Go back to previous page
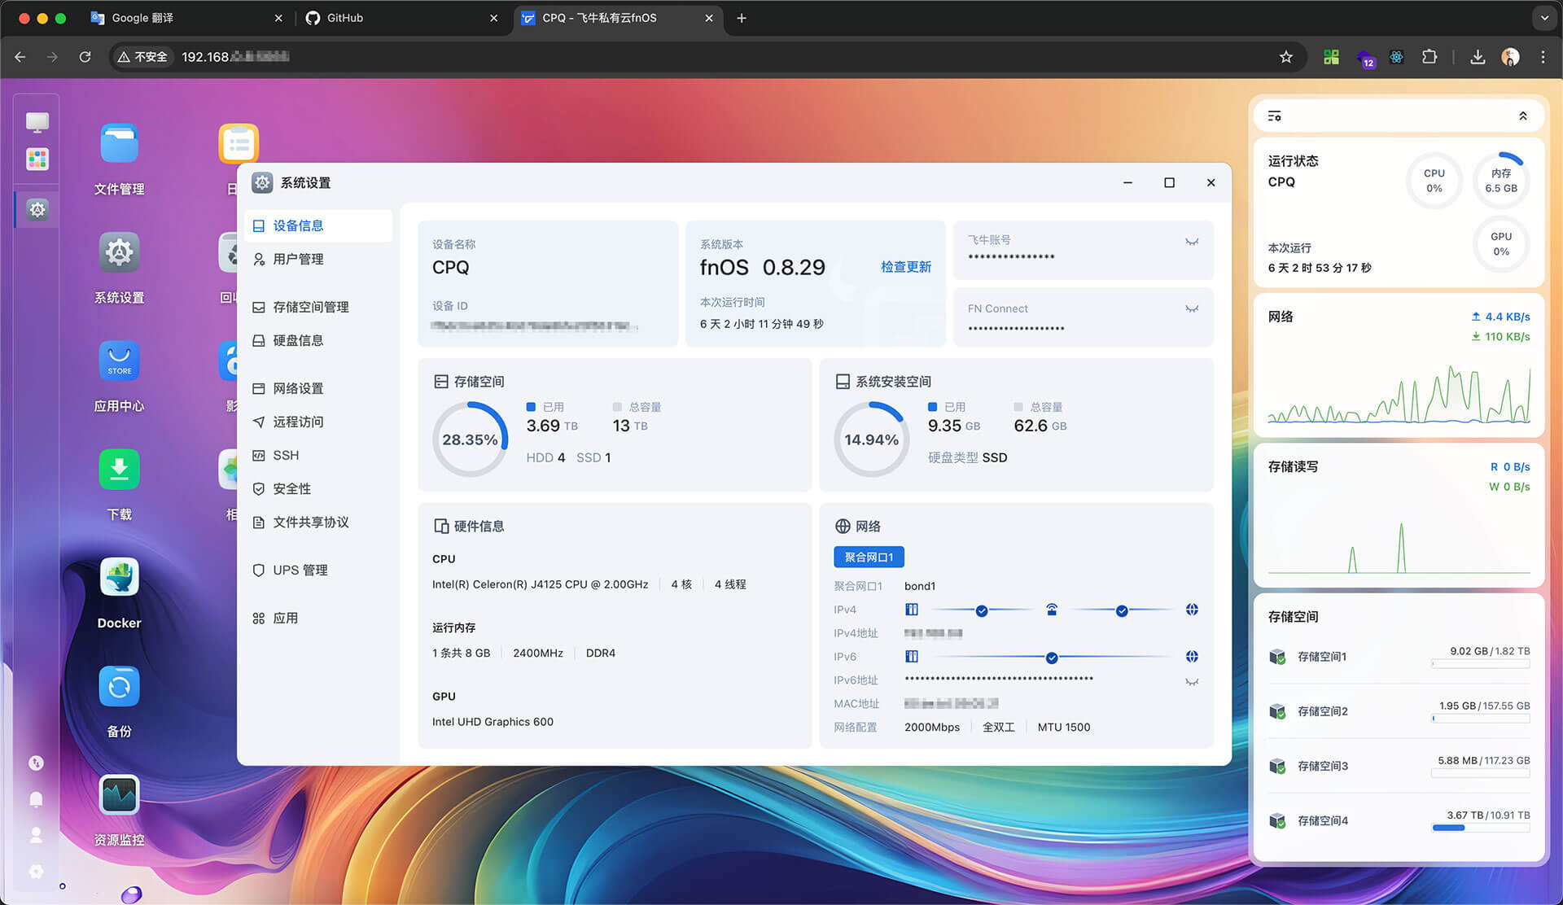Screen dimensions: 1563x905 coord(20,57)
